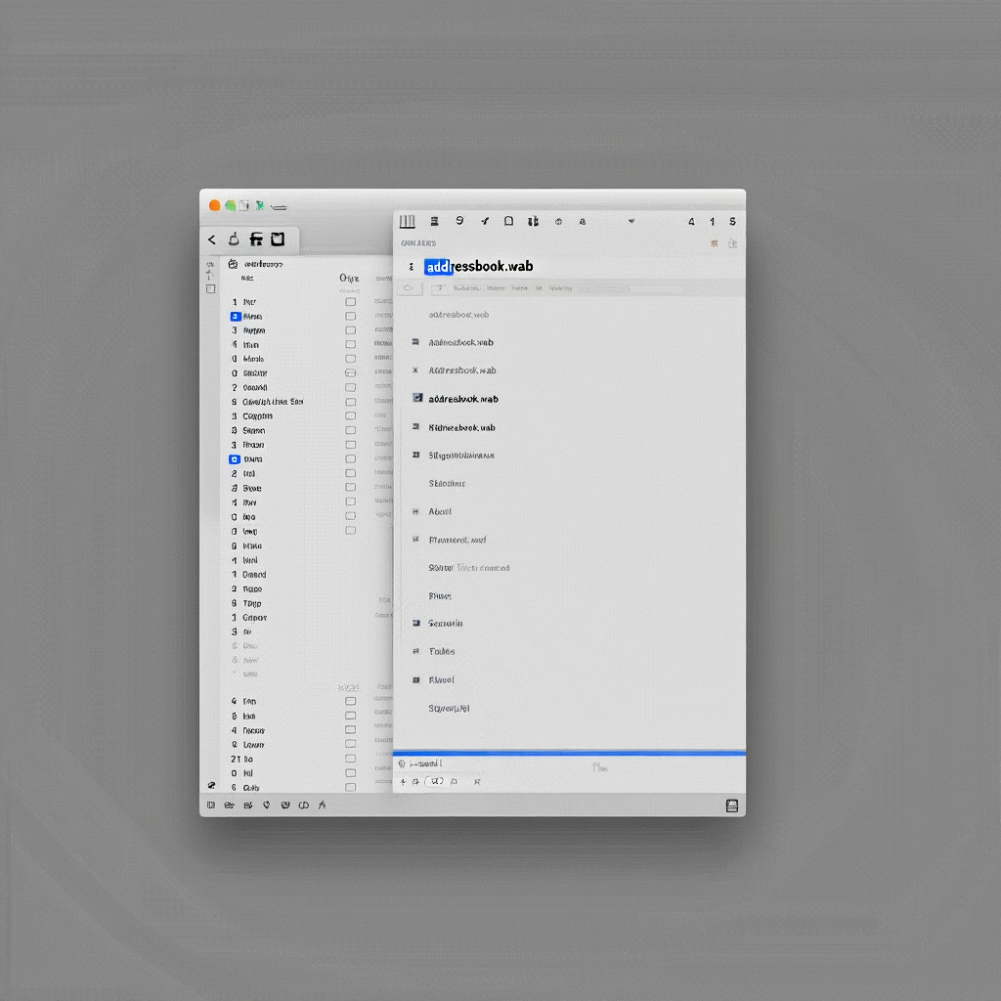The image size is (1001, 1001).
Task: Click the pill-shaped button below the progress bar
Action: click(x=435, y=781)
